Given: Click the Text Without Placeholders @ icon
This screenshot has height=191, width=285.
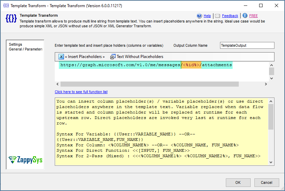Looking at the screenshot, I should [112, 57].
